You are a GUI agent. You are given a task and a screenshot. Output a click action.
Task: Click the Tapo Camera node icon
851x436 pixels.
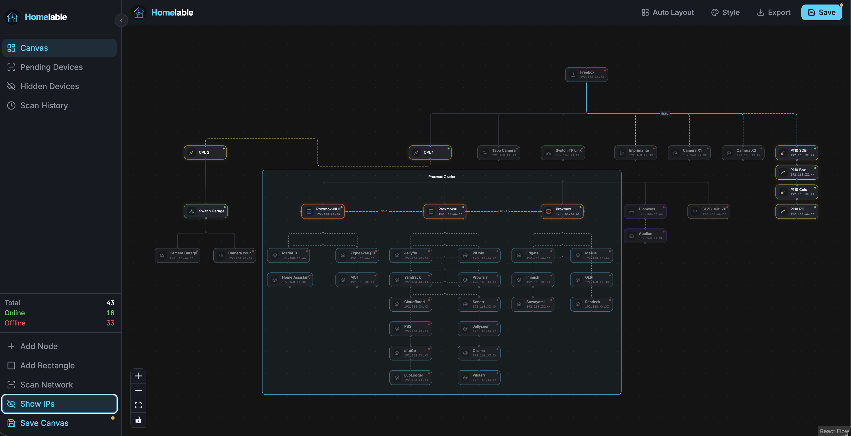(x=485, y=153)
